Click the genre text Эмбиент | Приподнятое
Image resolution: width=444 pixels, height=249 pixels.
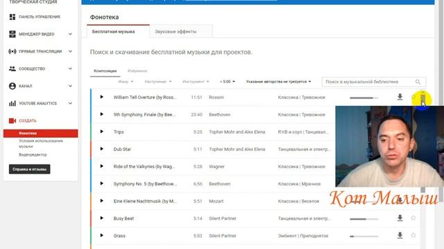(303, 236)
